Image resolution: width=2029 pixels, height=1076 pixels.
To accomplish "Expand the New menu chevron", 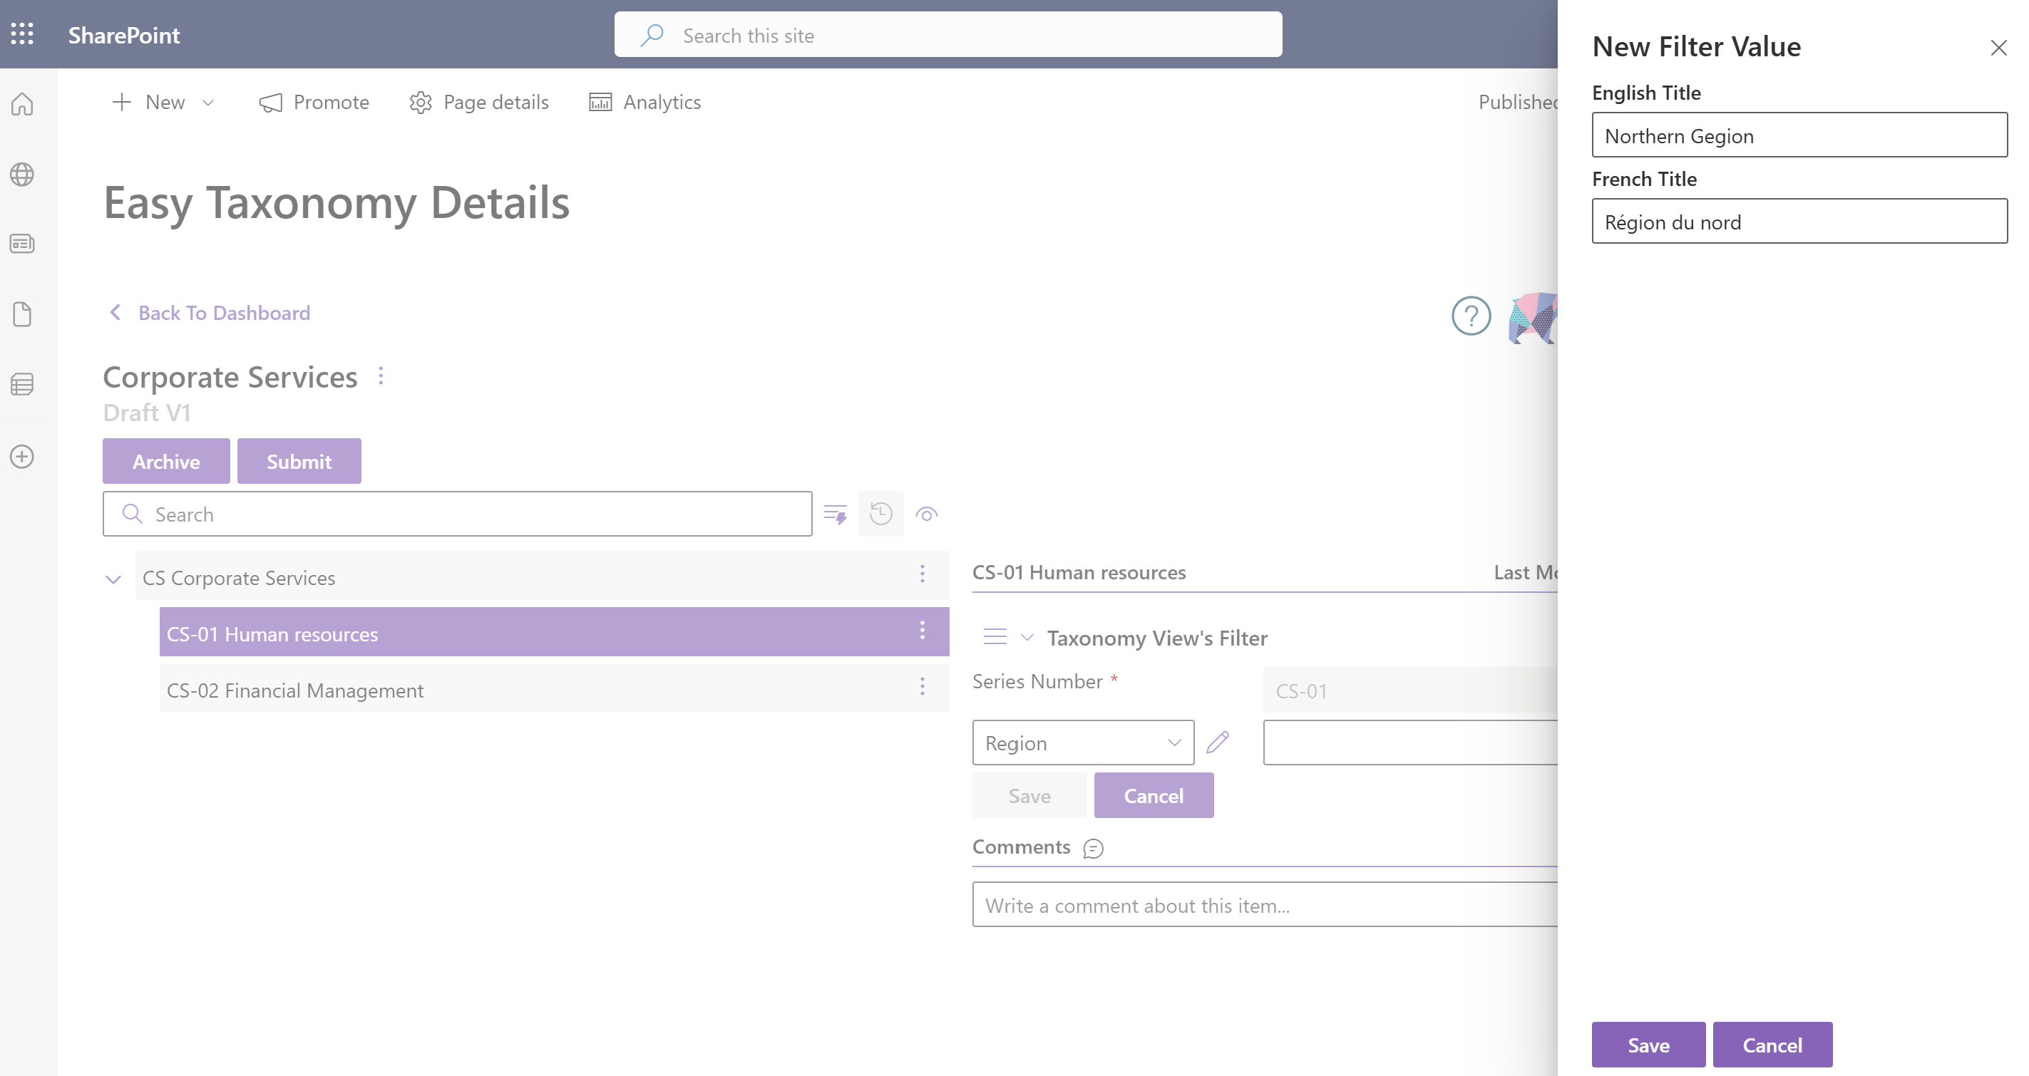I will point(209,103).
